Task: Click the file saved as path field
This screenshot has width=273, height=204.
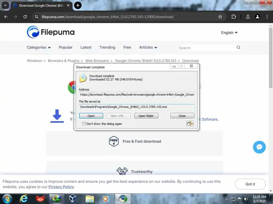Action: tap(137, 107)
